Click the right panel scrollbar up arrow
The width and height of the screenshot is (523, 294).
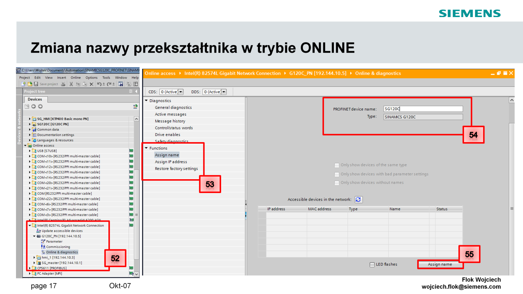(512, 100)
